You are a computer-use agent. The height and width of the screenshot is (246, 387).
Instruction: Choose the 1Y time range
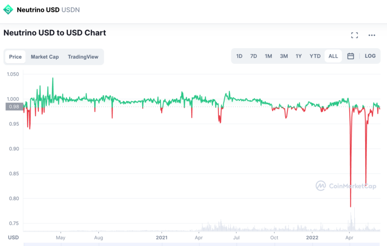click(x=299, y=56)
